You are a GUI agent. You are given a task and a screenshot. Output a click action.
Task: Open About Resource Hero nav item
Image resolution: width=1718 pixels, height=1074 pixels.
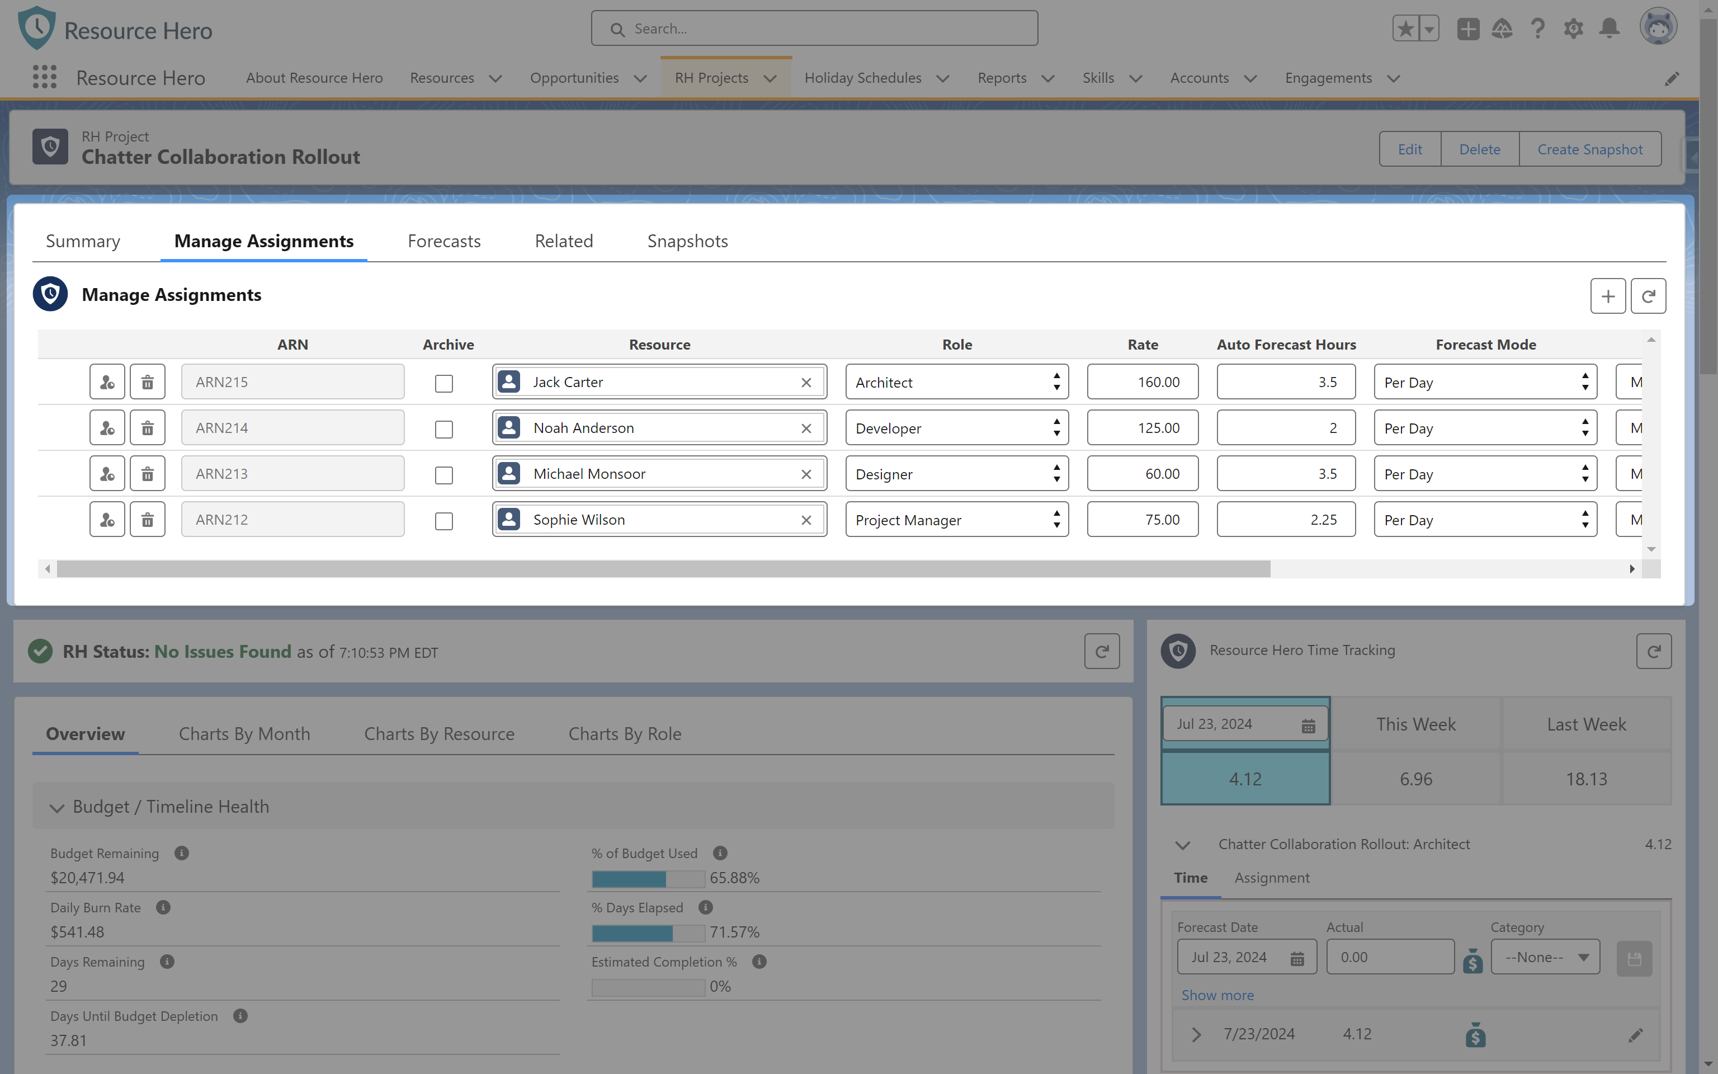pyautogui.click(x=314, y=78)
